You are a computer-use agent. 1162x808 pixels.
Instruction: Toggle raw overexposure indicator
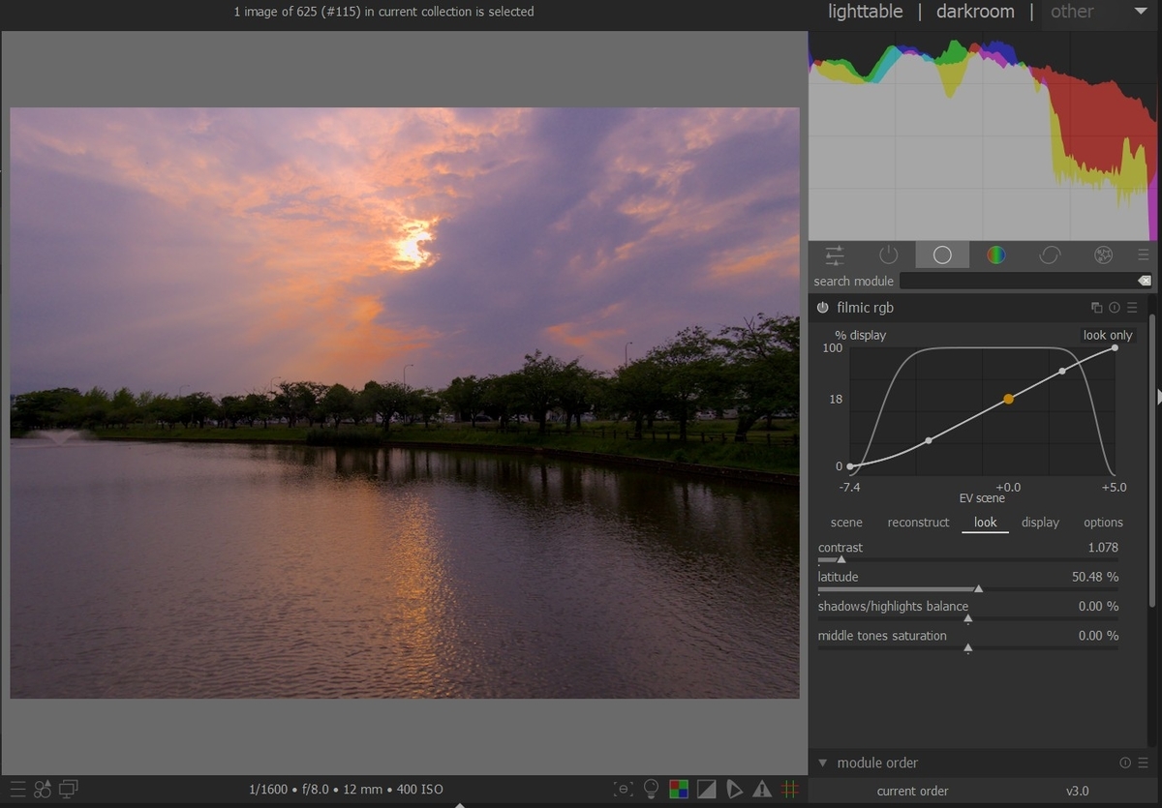coord(680,790)
